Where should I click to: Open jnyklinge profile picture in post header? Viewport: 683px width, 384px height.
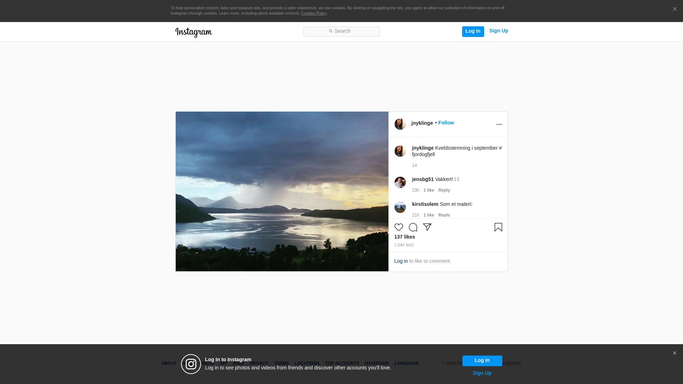(x=400, y=124)
